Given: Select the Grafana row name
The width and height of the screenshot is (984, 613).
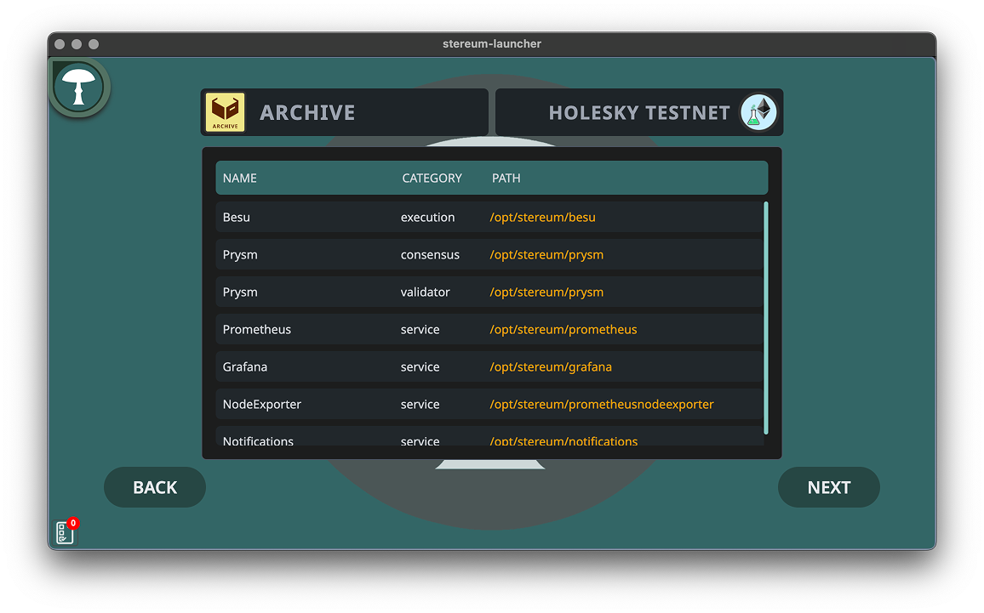Looking at the screenshot, I should click(x=245, y=366).
